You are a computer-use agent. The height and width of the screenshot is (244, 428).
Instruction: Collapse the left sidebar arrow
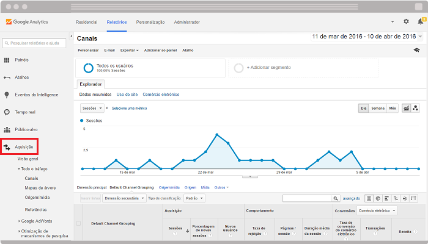[x=72, y=36]
